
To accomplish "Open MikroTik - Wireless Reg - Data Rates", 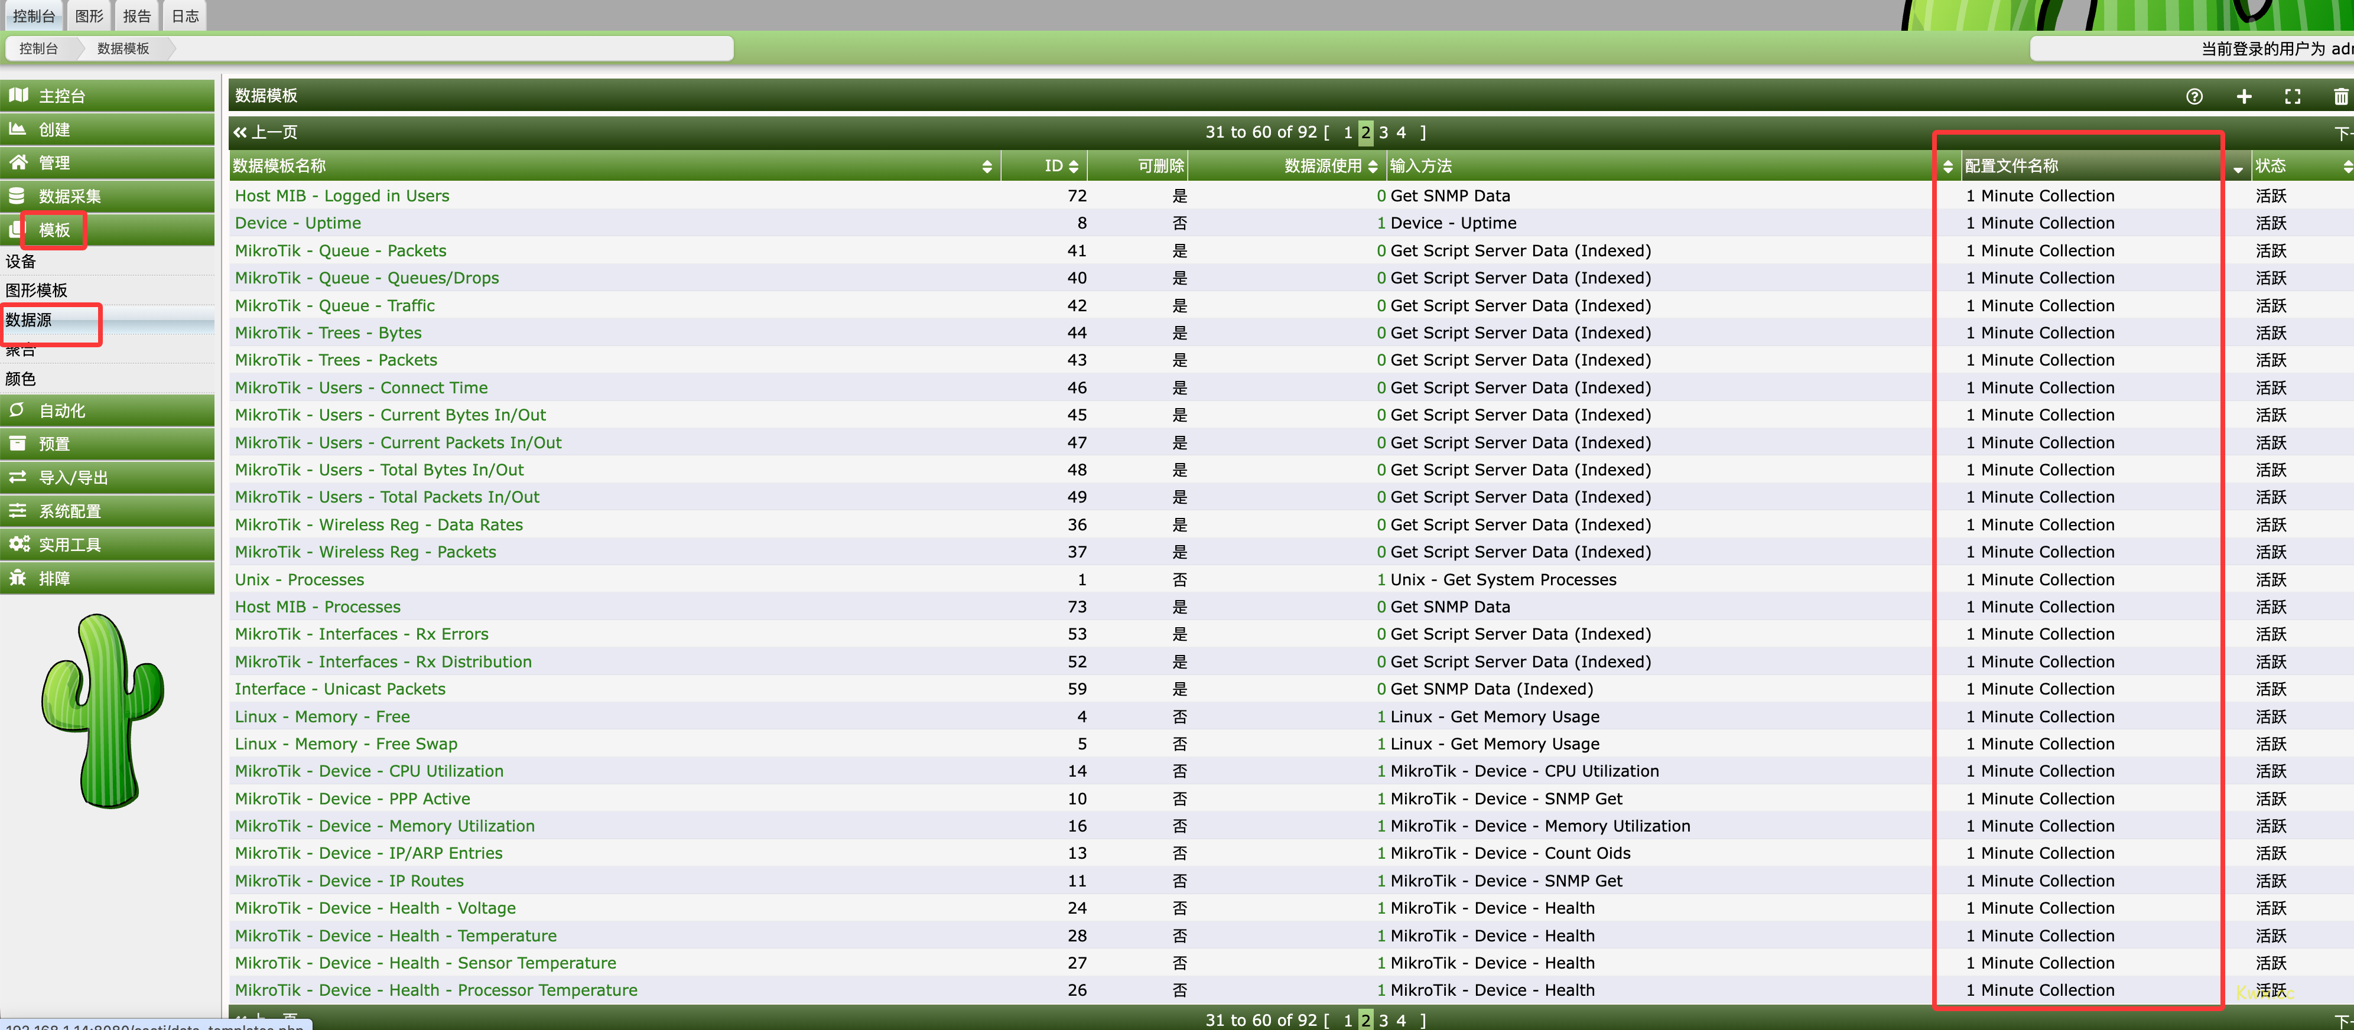I will point(379,524).
